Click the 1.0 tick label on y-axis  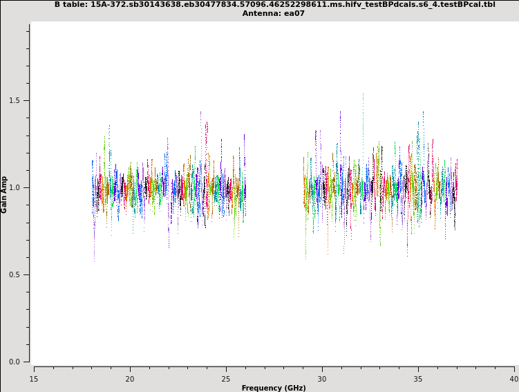(14, 187)
